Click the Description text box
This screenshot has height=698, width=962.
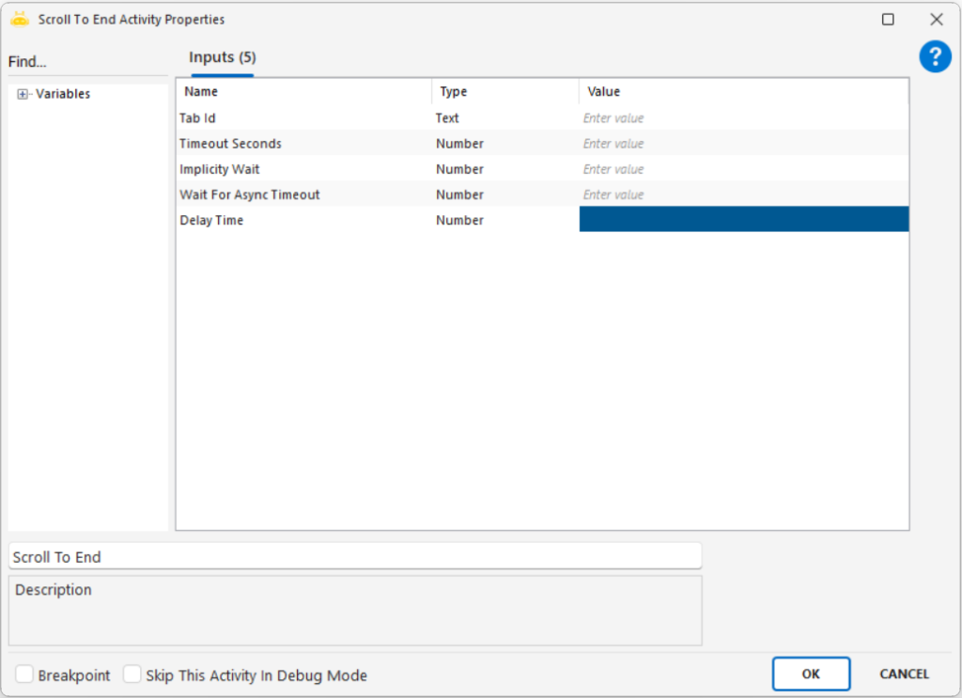pyautogui.click(x=354, y=611)
